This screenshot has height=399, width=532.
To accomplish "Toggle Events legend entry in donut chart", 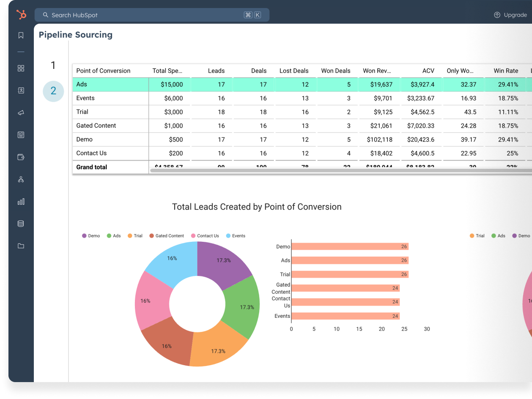I will [236, 236].
